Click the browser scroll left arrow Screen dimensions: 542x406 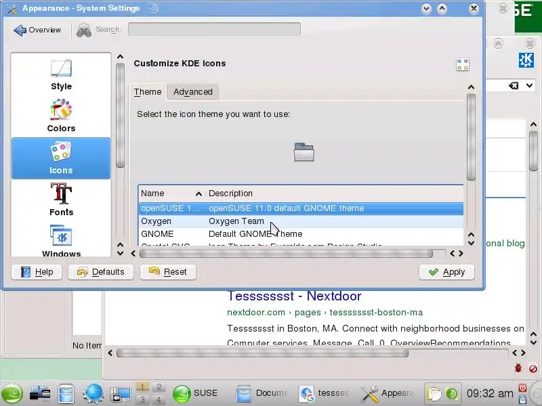point(110,353)
